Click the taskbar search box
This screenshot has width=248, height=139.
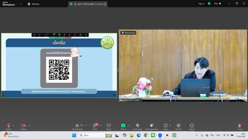(96, 135)
